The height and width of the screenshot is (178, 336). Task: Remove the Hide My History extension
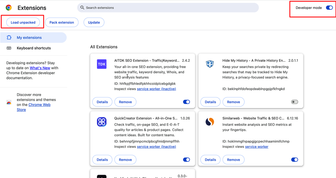[234, 102]
